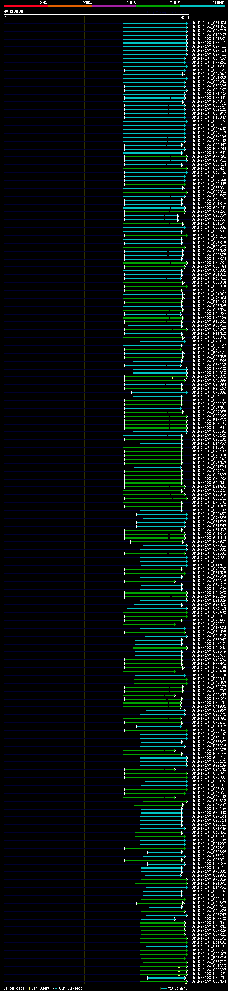Image resolution: width=228 pixels, height=991 pixels.
Task: Select UniRef100_B9N8H1 label
Action: [209, 98]
